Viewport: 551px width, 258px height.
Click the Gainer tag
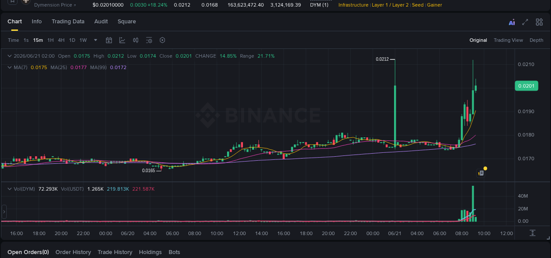click(434, 5)
